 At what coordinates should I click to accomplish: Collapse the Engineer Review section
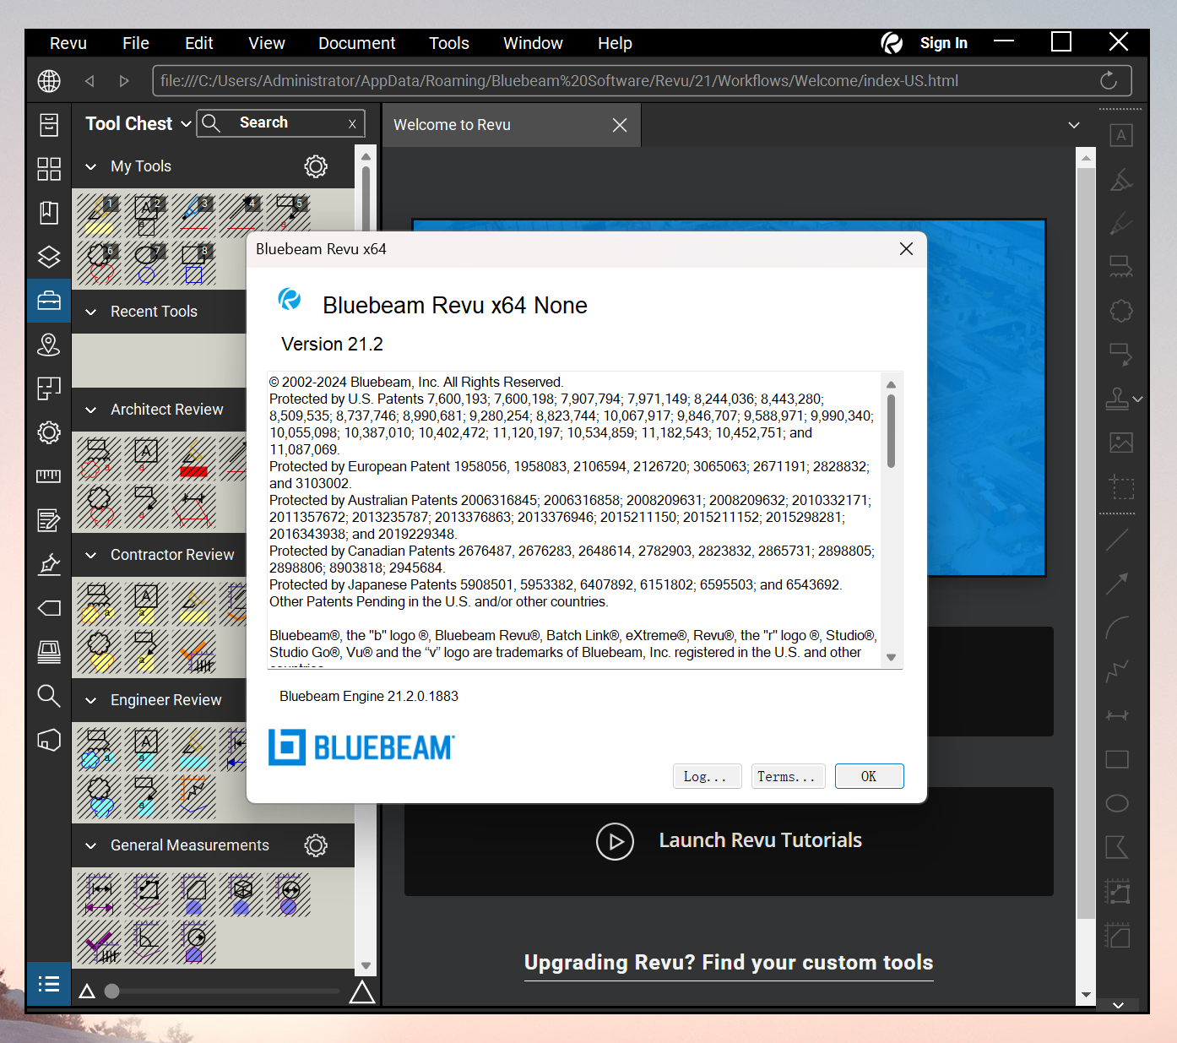point(91,700)
